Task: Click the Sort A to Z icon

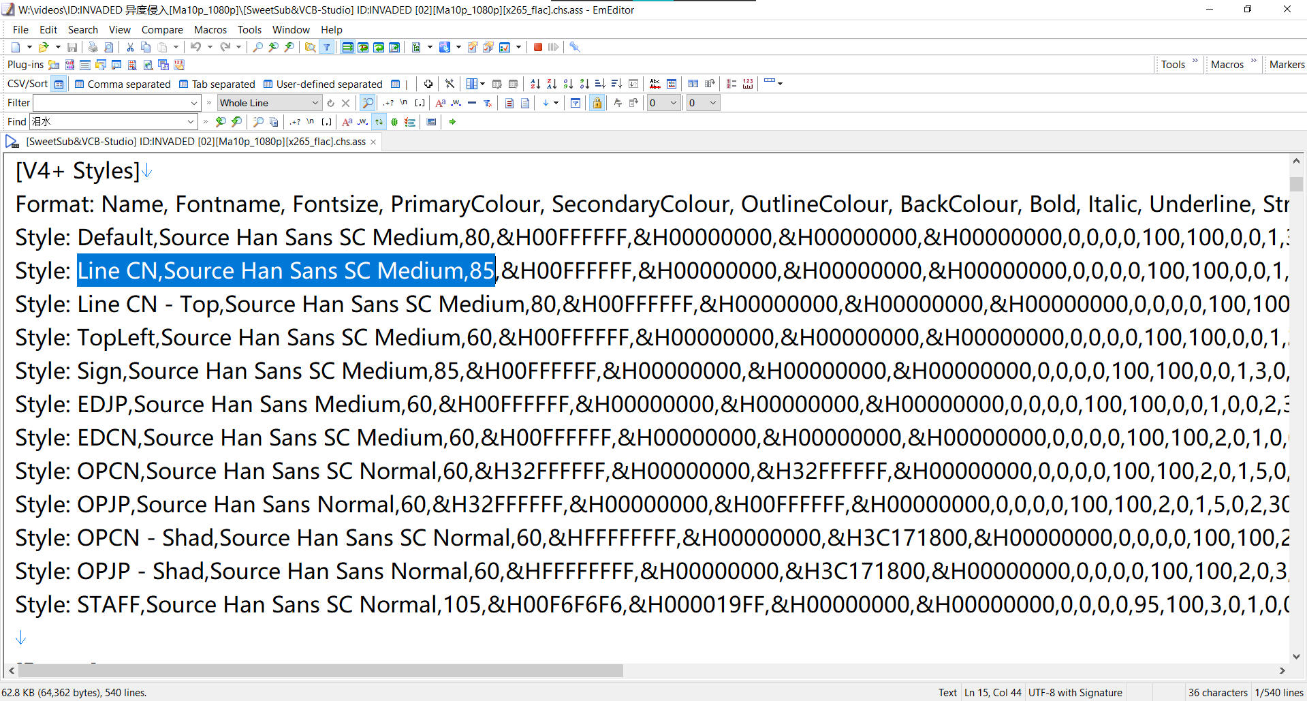Action: [x=535, y=84]
